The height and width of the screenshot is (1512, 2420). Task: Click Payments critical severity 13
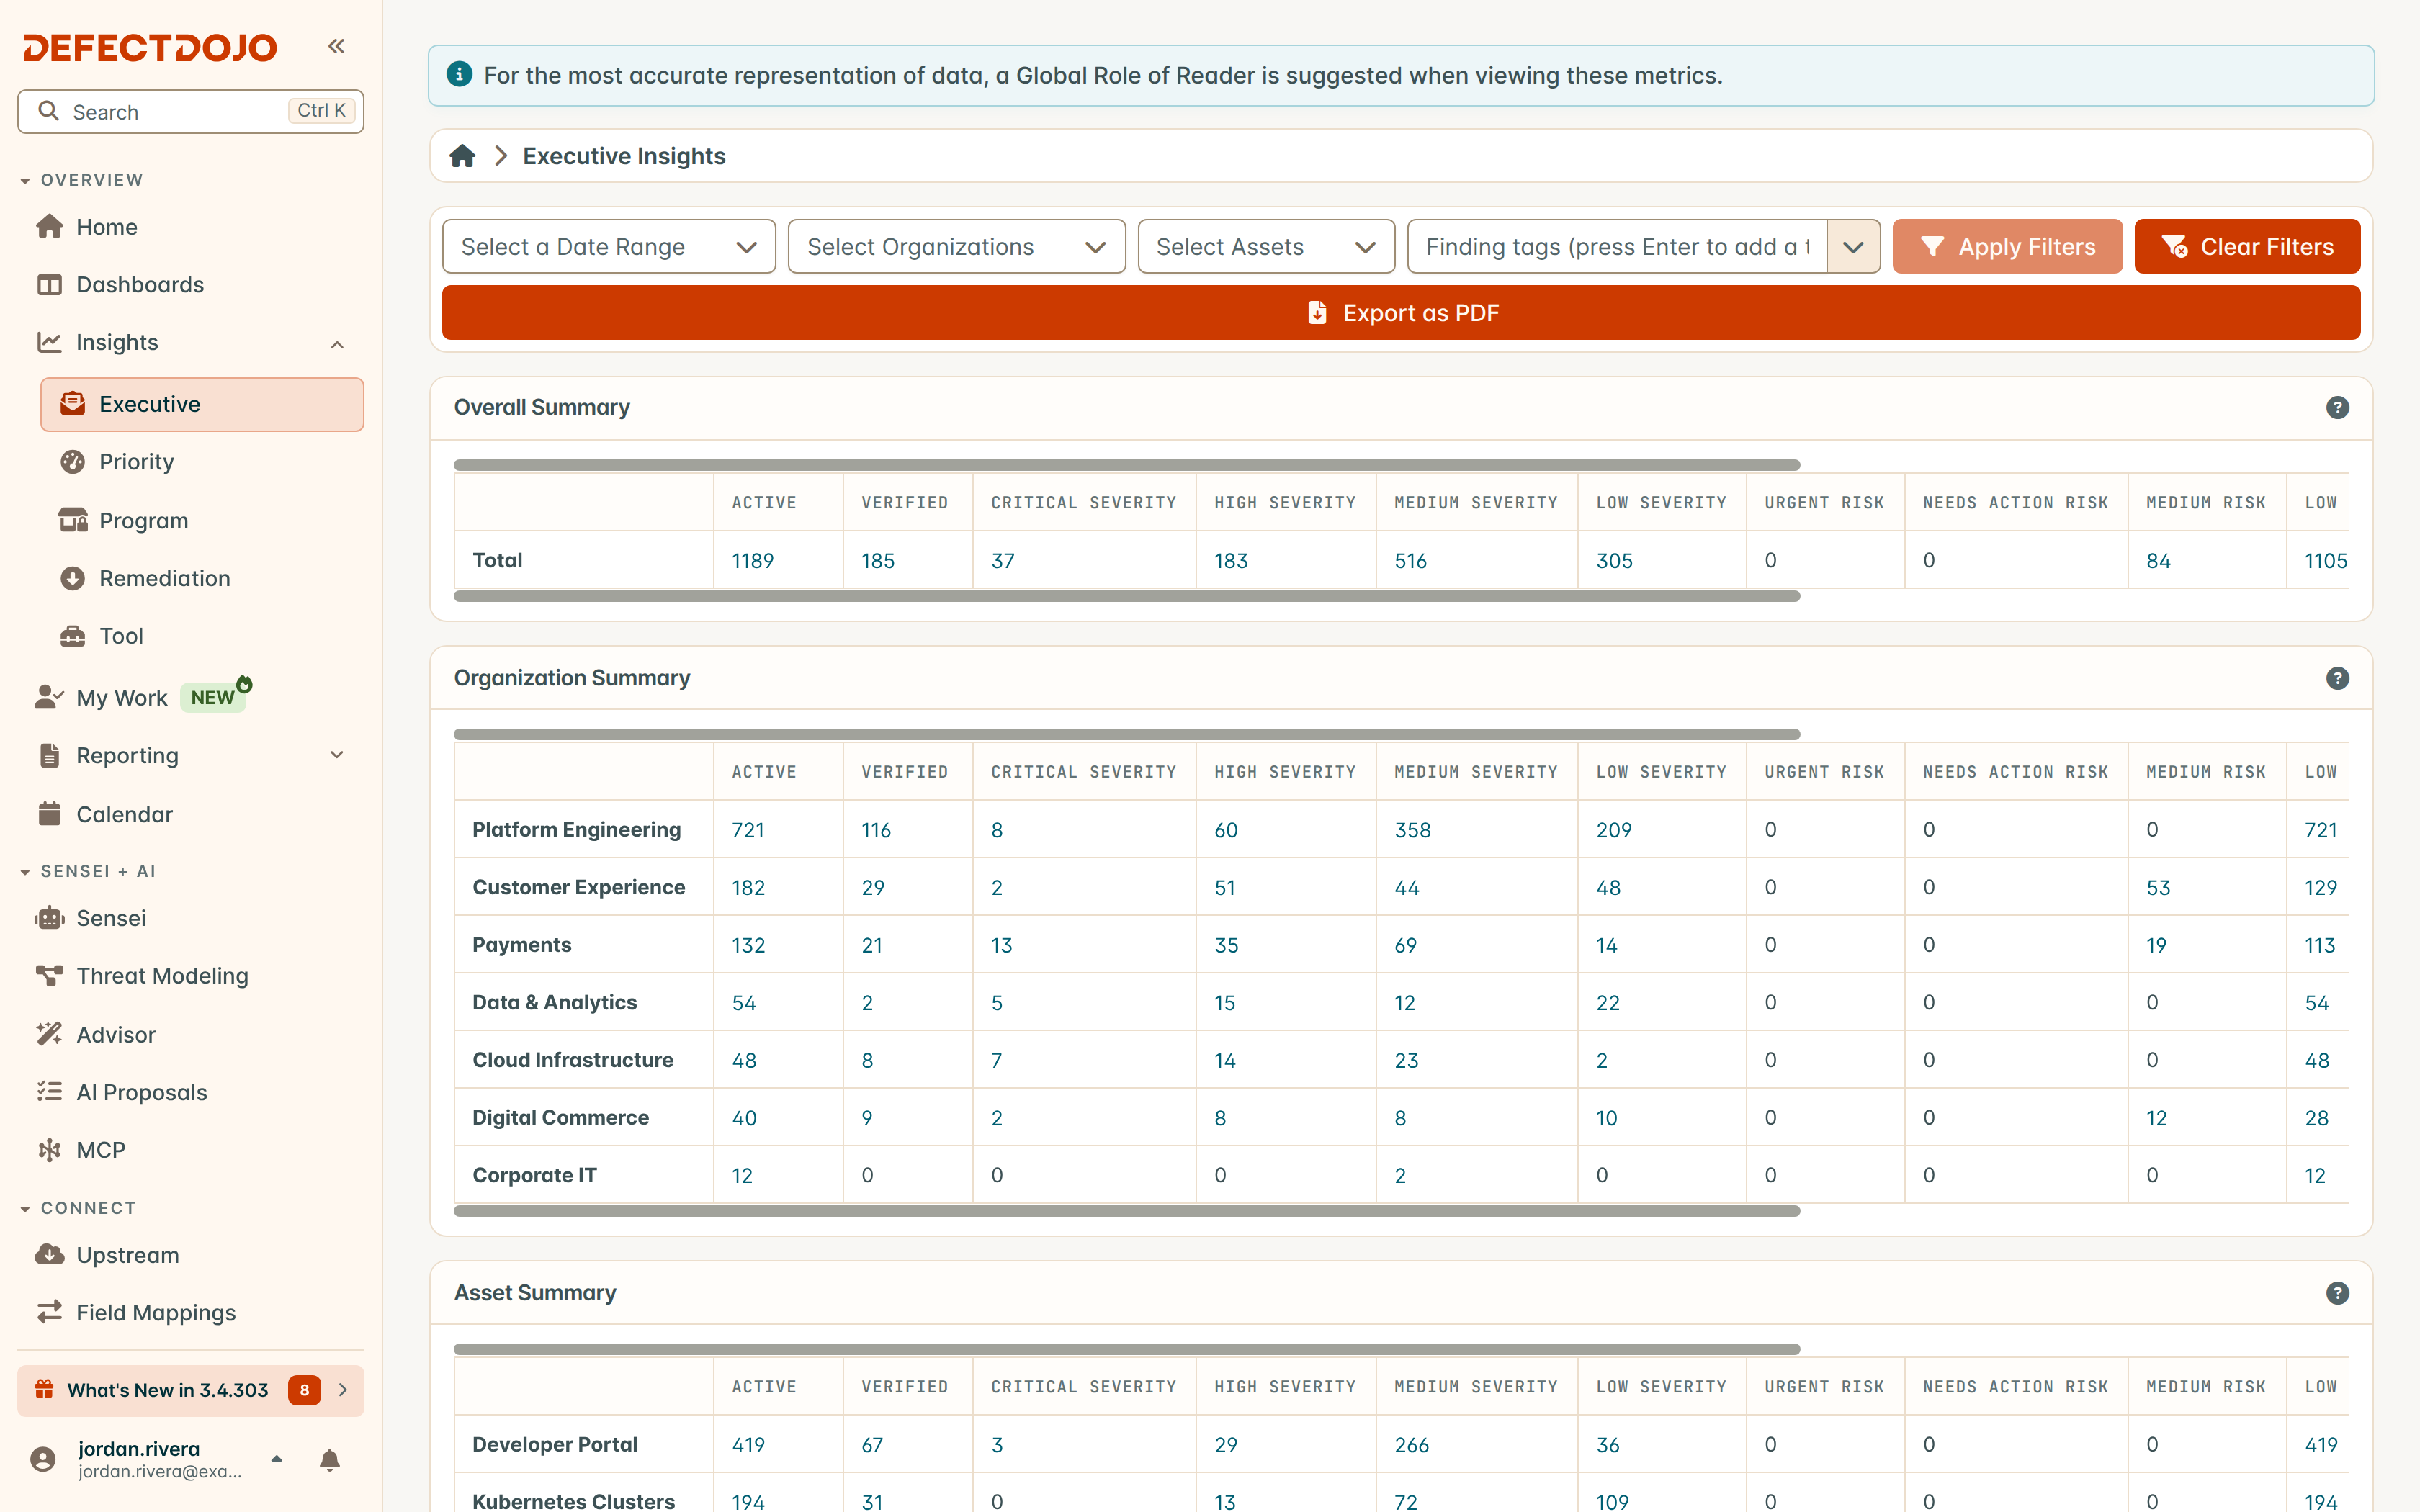1002,946
